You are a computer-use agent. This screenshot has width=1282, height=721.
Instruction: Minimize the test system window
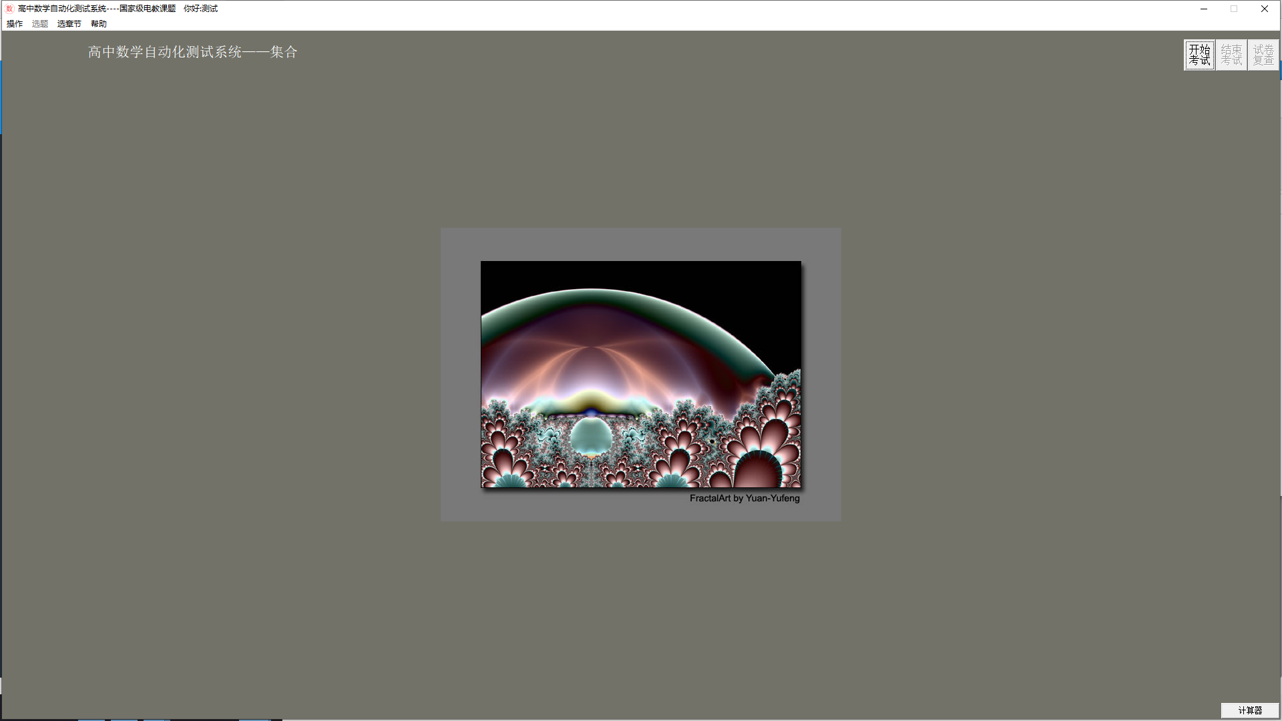click(x=1203, y=9)
